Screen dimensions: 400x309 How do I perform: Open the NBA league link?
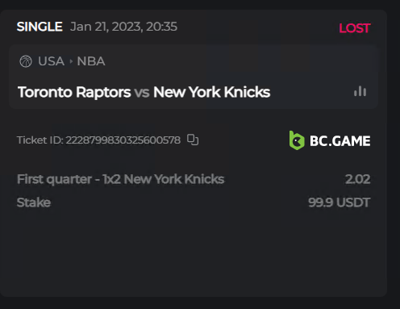point(91,61)
